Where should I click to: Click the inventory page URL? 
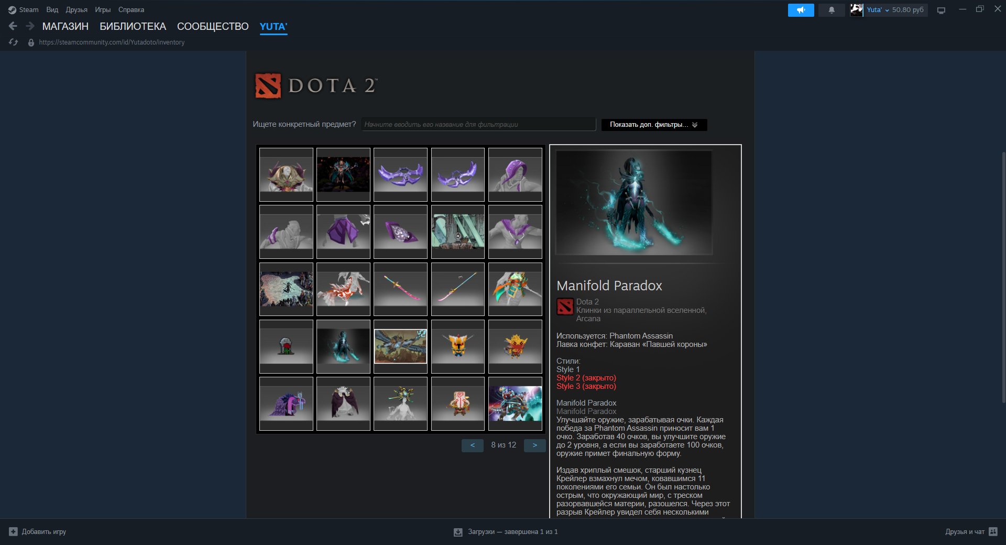112,42
